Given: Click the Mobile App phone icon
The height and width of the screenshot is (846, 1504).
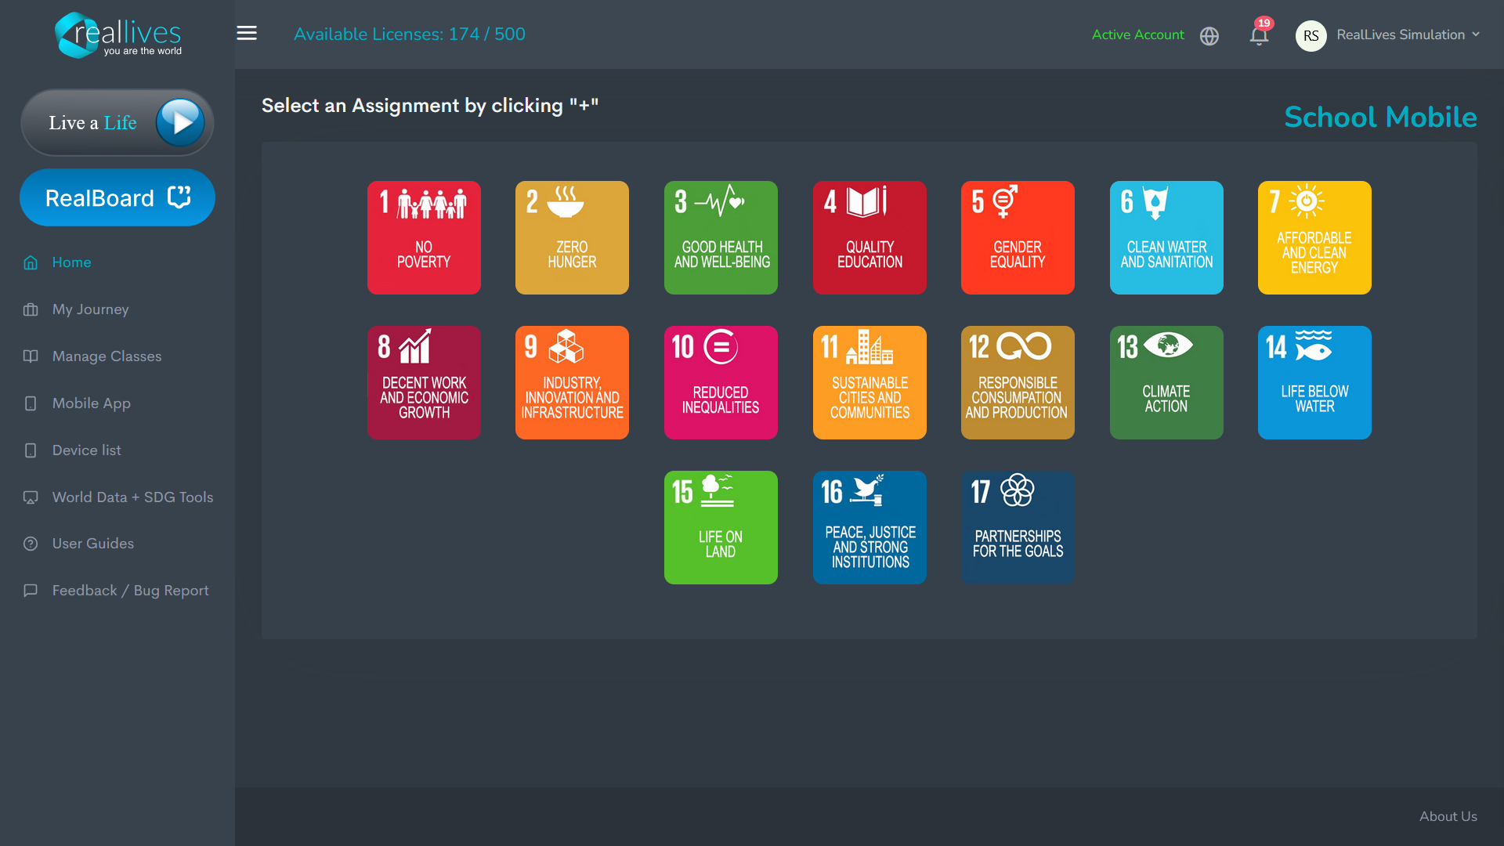Looking at the screenshot, I should [31, 403].
